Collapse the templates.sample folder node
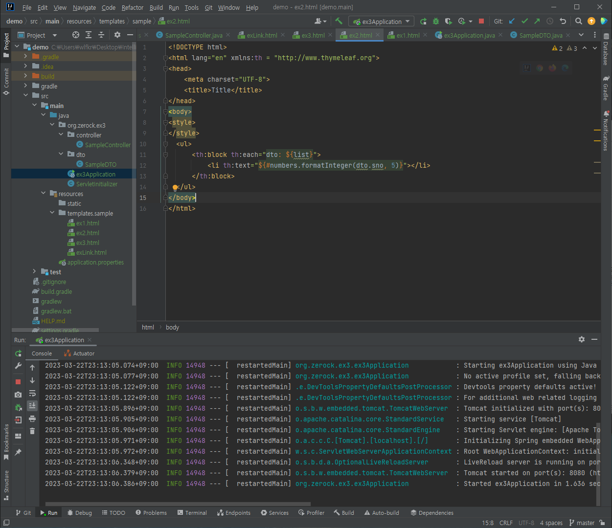 52,213
